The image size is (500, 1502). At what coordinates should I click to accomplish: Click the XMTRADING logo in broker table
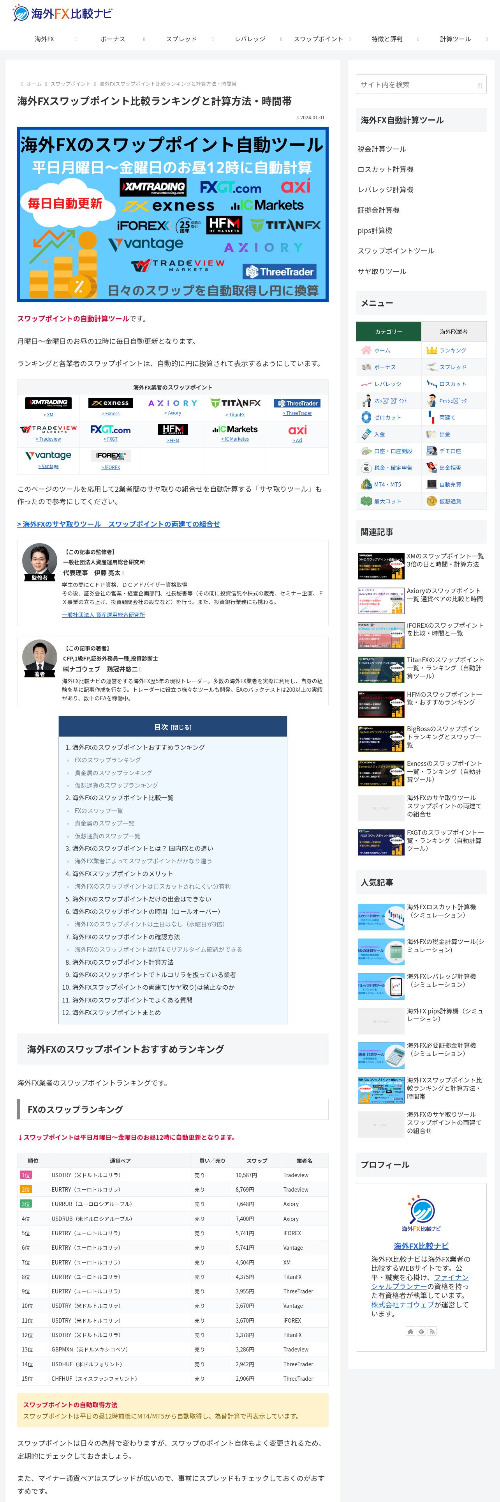[x=48, y=403]
